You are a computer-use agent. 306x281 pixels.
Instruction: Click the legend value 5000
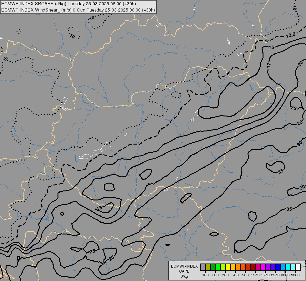click(295, 275)
